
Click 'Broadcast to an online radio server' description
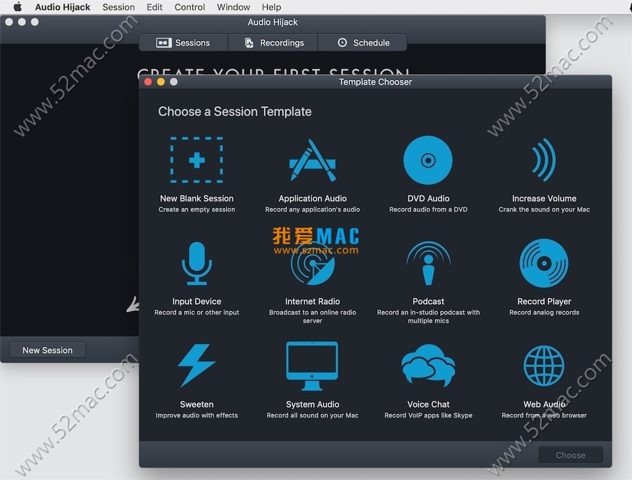312,317
